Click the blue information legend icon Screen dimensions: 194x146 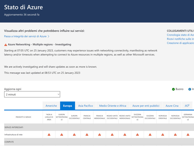point(189,89)
